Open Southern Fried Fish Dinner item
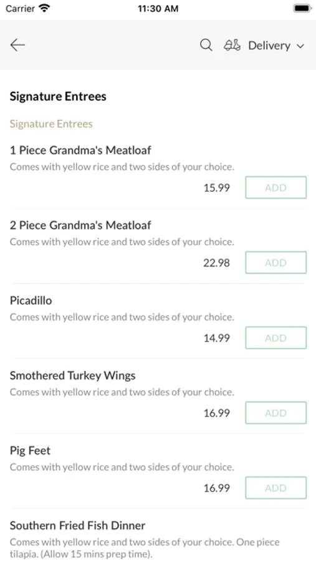 77,525
